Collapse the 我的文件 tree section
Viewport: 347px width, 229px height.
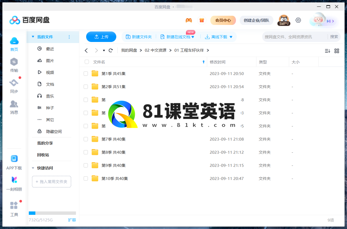pyautogui.click(x=33, y=37)
